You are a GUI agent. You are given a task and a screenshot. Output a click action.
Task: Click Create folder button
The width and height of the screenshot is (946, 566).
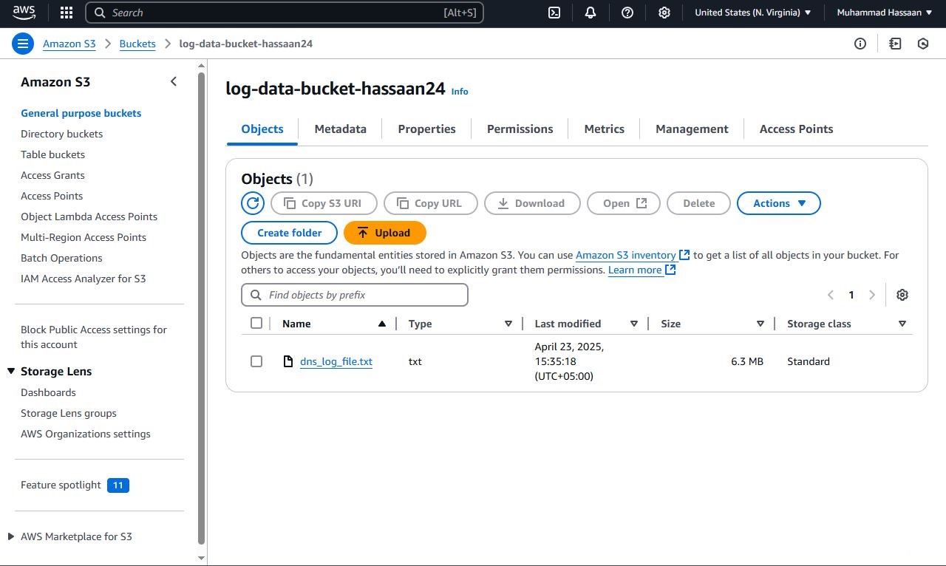click(x=290, y=233)
